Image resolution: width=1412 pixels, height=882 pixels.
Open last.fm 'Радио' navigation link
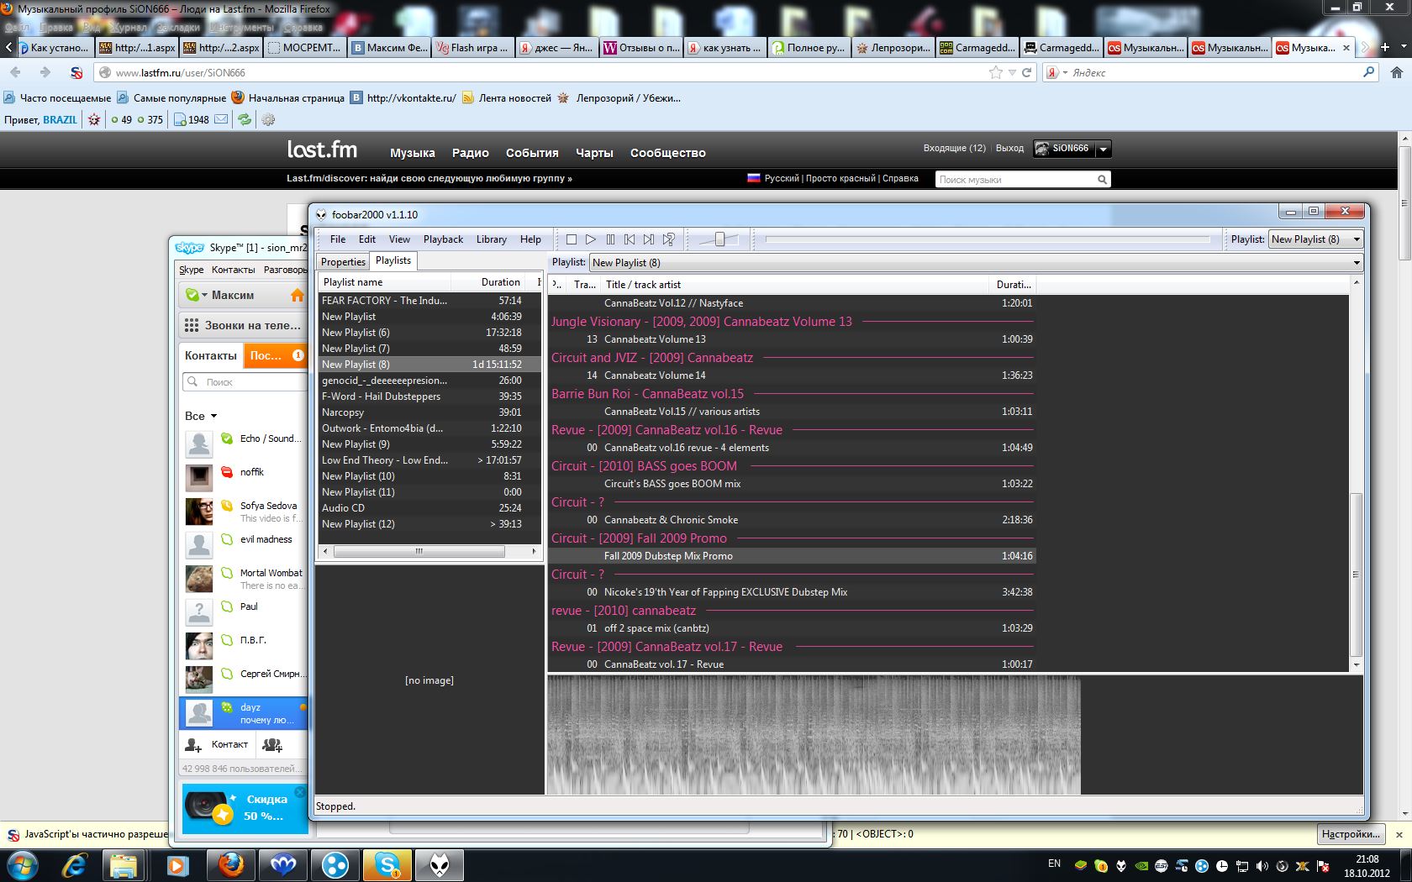coord(470,153)
